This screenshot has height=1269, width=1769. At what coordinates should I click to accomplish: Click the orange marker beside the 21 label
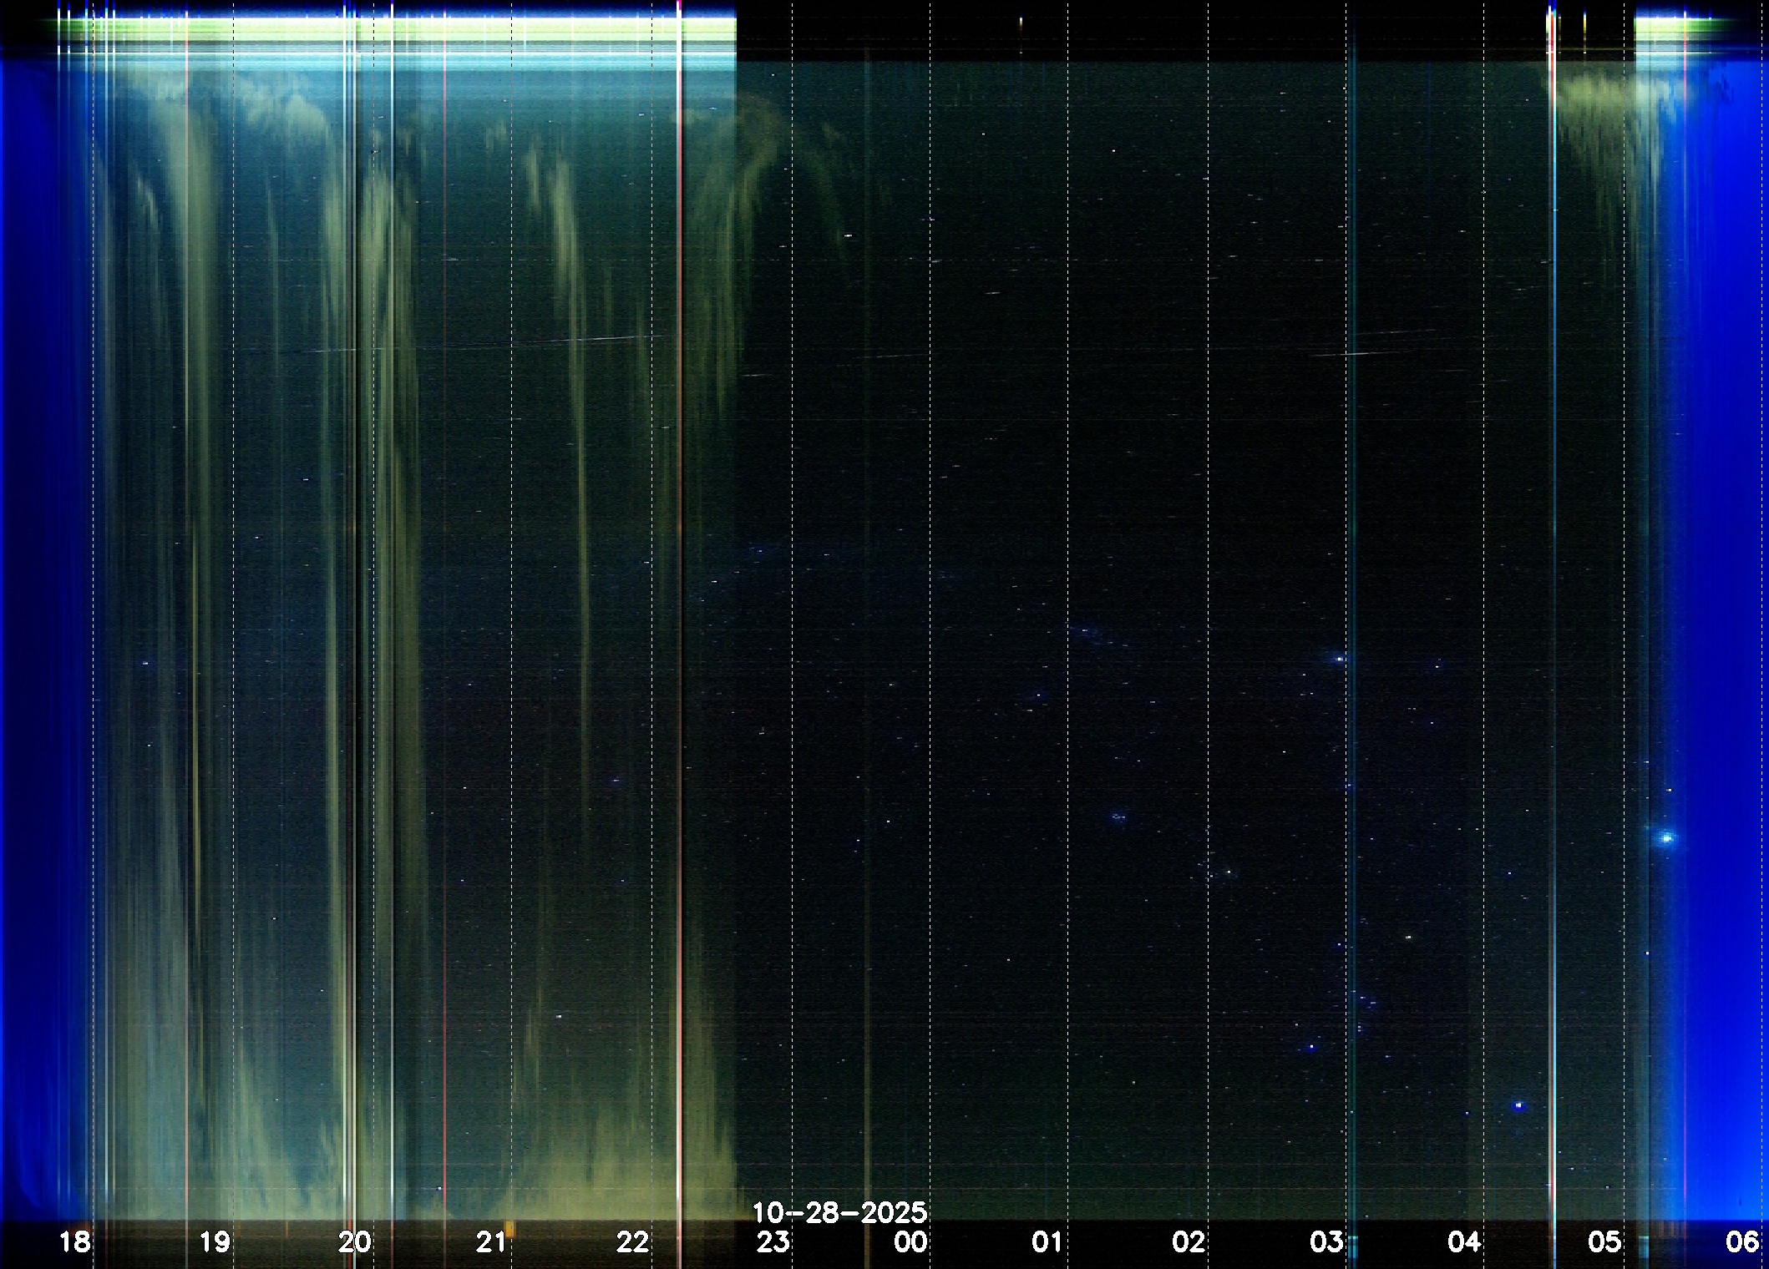(x=509, y=1228)
